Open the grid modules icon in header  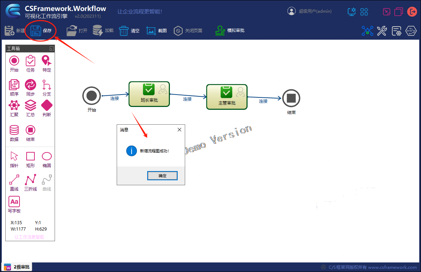pos(364,12)
